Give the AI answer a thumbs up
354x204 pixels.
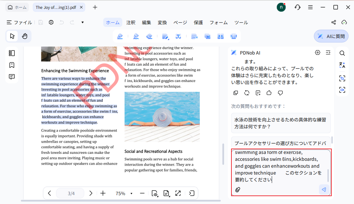pos(269,93)
